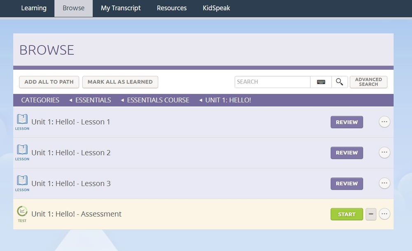The width and height of the screenshot is (412, 251).
Task: Start the Unit 1 Hello Assessment
Action: [x=346, y=214]
